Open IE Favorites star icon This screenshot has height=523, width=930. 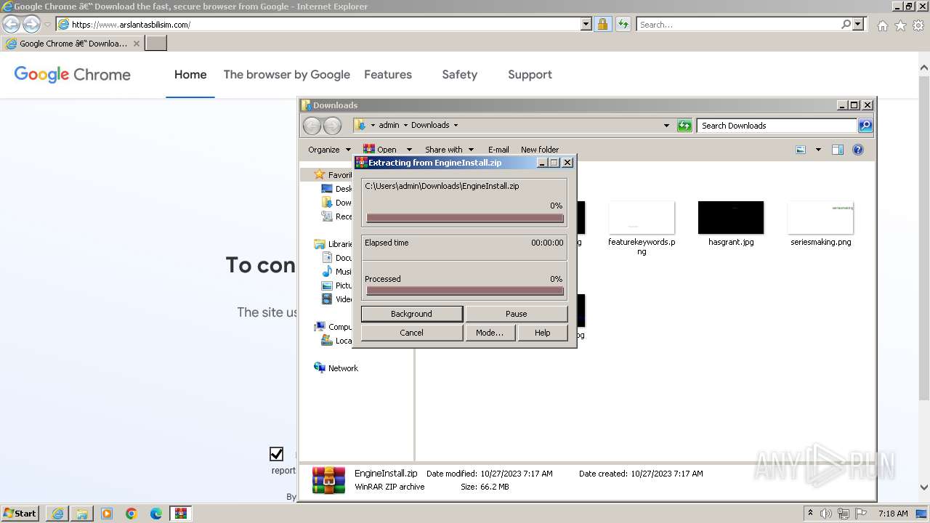[x=900, y=25]
